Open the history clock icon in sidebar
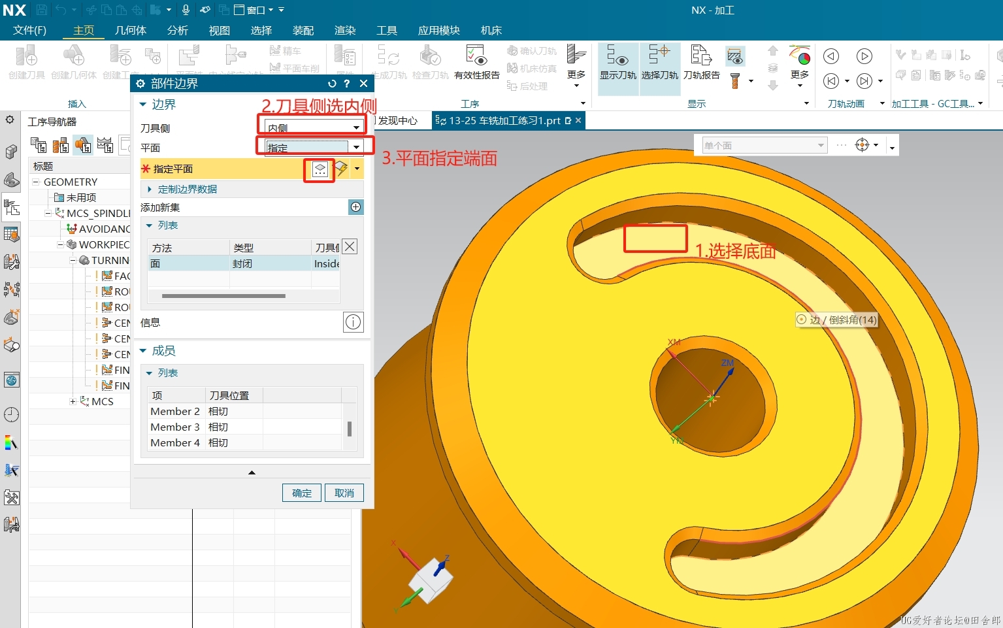This screenshot has width=1003, height=628. coord(11,415)
